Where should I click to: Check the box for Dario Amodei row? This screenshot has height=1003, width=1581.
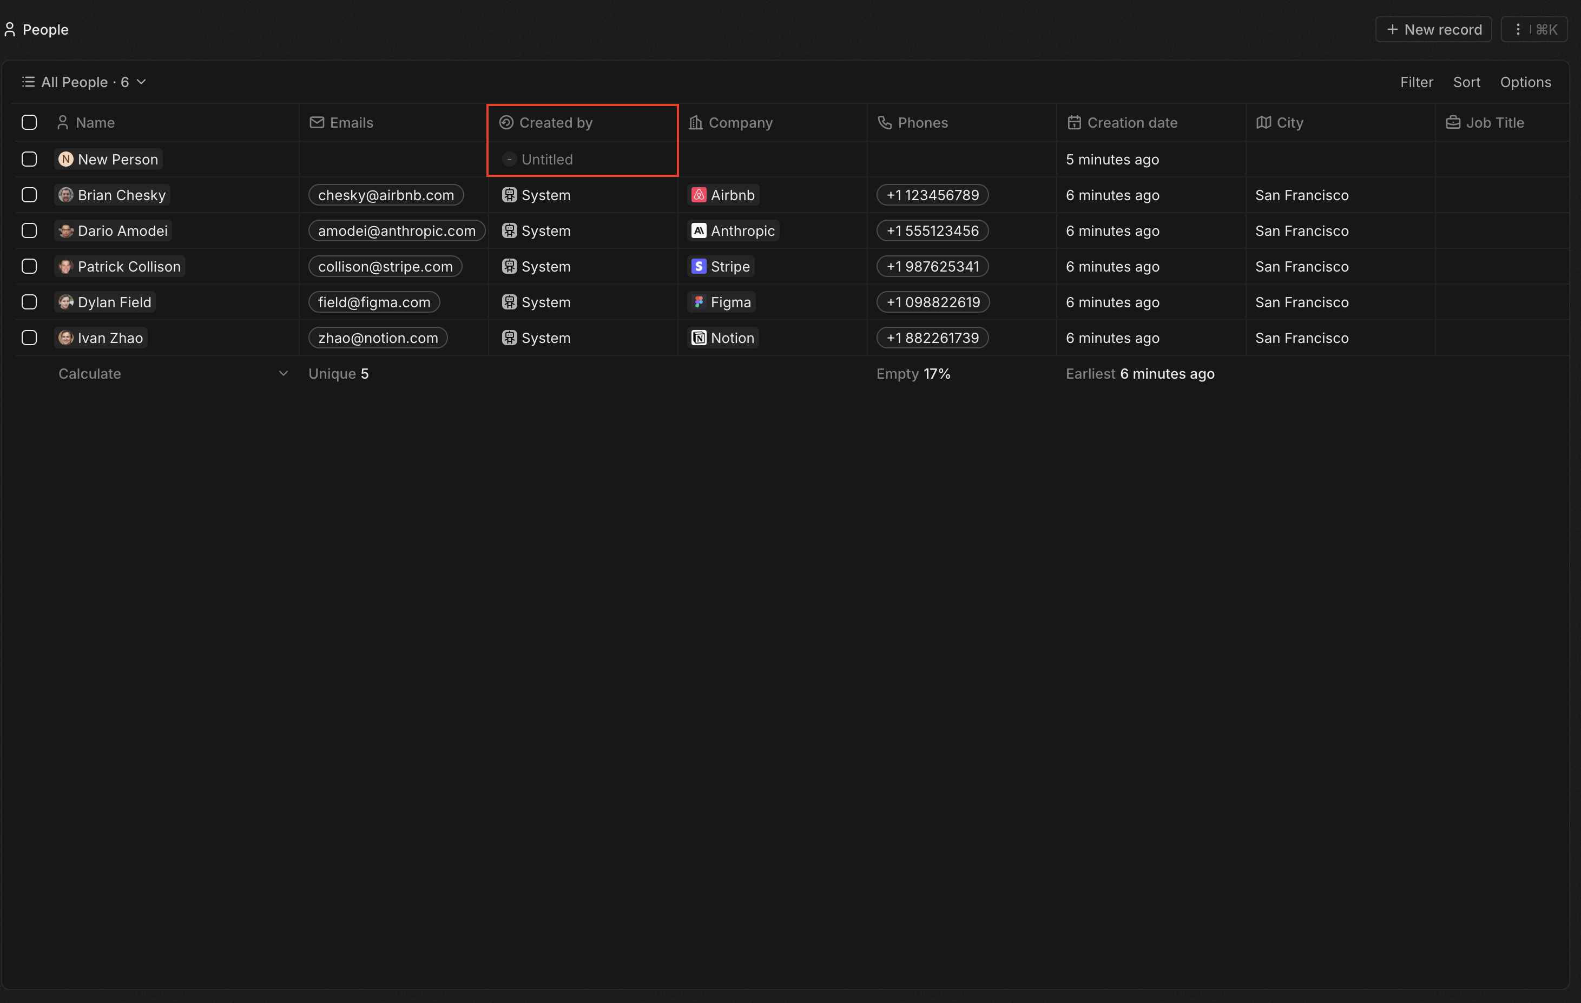point(29,230)
